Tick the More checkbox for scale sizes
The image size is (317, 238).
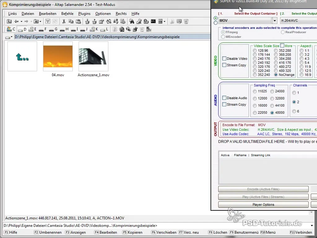pos(282,45)
